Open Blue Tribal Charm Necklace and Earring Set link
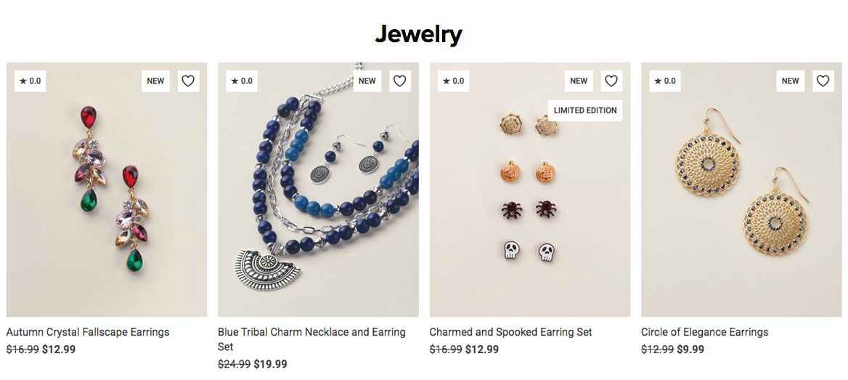 311,332
